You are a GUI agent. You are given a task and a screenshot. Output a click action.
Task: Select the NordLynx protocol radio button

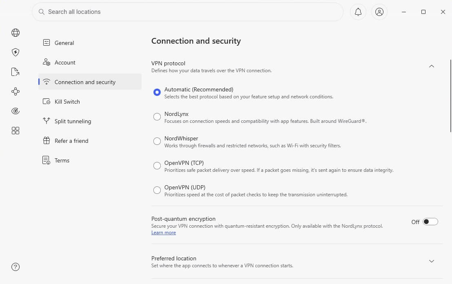pyautogui.click(x=157, y=117)
